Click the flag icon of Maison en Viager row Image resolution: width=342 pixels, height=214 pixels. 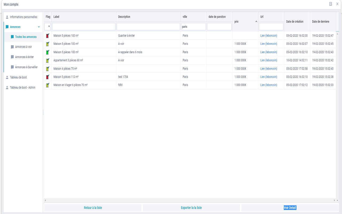[x=48, y=85]
